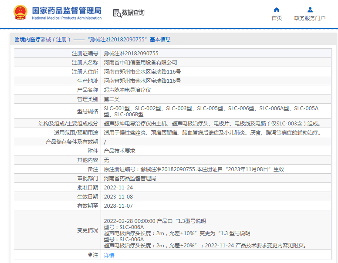Click the lightbulb icon beside 注

(x=90, y=255)
